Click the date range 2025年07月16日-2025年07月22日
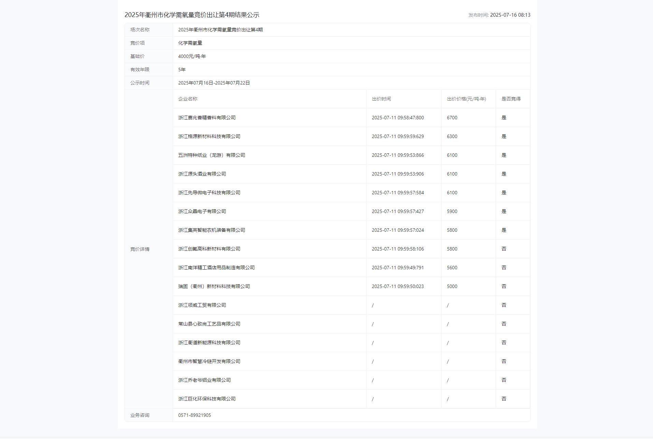The image size is (653, 439). click(214, 83)
